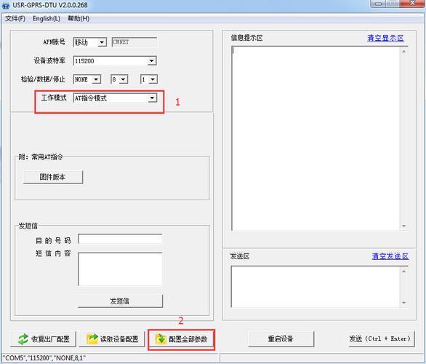Image resolution: width=426 pixels, height=364 pixels.
Task: Click the info display area scrollbar down arrow
Action: tap(403, 226)
